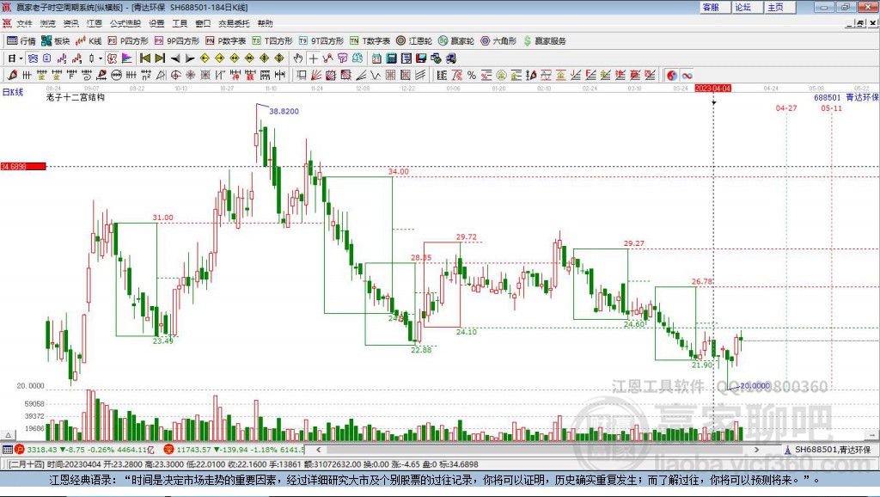Expand the candlestick style dropdown arrow
The image size is (880, 497).
coord(101,58)
